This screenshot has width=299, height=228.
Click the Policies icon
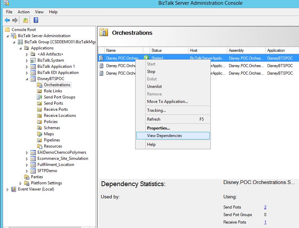pyautogui.click(x=39, y=122)
